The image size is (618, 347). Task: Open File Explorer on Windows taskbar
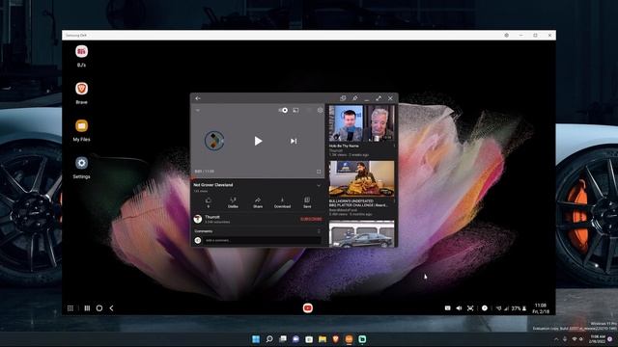[x=323, y=339]
